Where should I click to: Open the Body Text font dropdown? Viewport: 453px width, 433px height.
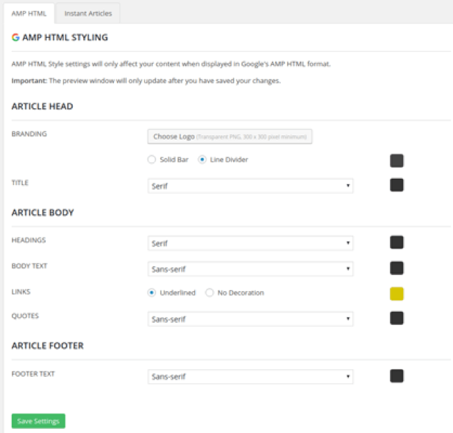[x=250, y=269]
